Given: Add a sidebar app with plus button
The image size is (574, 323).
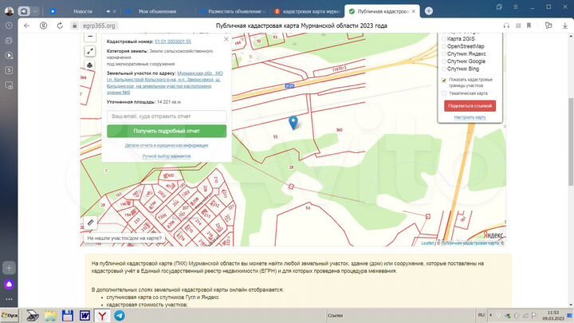Looking at the screenshot, I should tap(9, 268).
